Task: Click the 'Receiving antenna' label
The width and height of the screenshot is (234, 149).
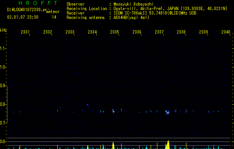Action: click(x=86, y=18)
